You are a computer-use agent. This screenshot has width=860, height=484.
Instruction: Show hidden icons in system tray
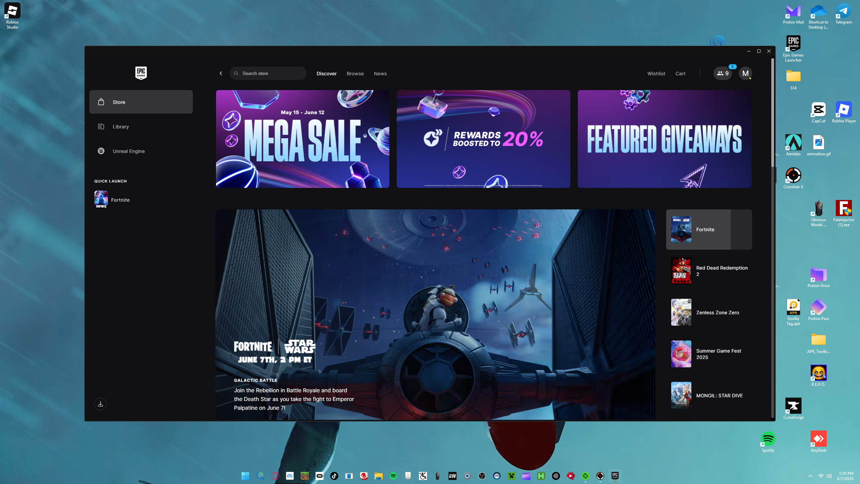pos(810,476)
